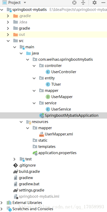Click the .gitignore git icon
Screen dimensions: 107x212
[x=16, y=165]
